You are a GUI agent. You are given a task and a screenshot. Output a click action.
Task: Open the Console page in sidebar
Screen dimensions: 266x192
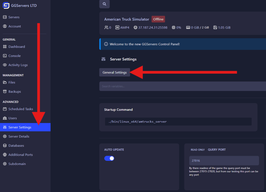point(14,56)
